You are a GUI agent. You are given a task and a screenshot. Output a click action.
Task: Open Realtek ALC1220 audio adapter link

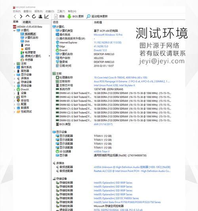(132, 171)
